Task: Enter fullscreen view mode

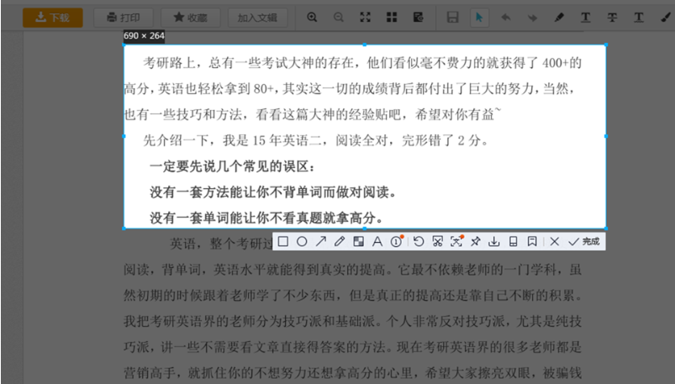Action: pyautogui.click(x=365, y=17)
